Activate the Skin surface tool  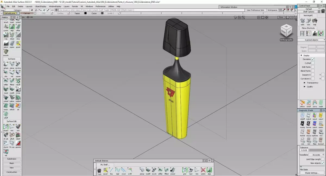click(5, 73)
